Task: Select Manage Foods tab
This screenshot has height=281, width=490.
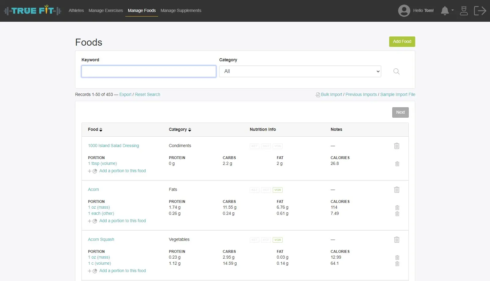Action: (x=142, y=10)
